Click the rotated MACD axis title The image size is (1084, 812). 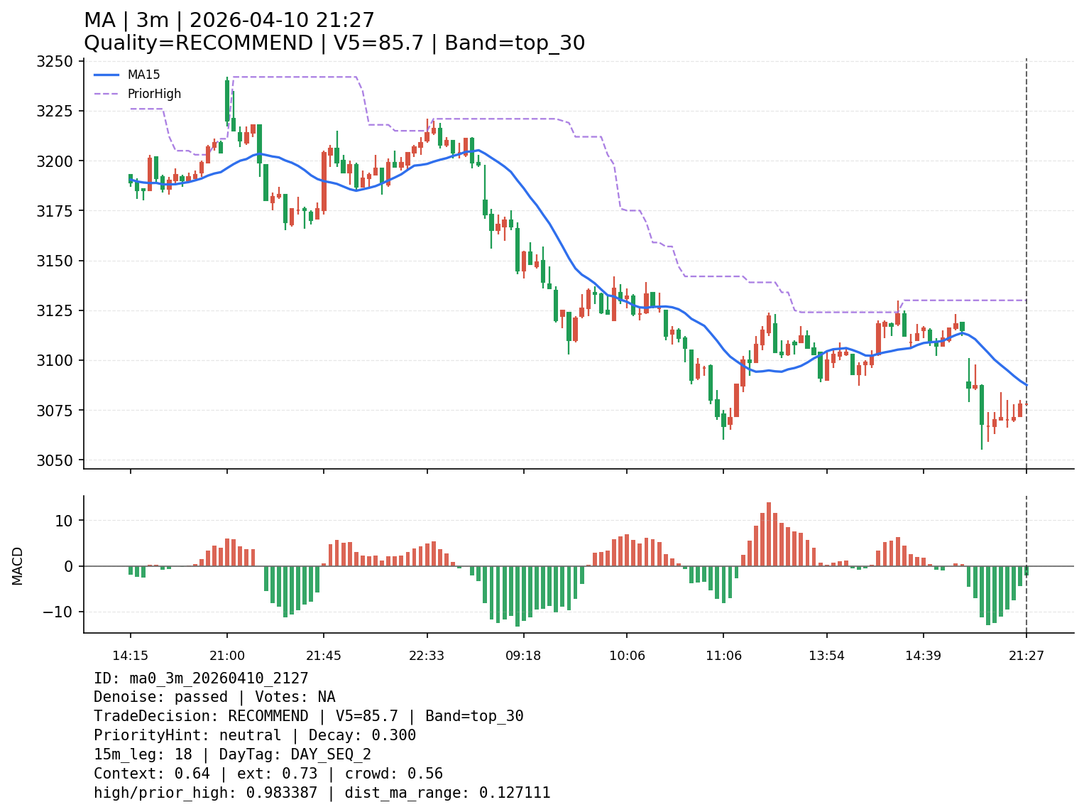pyautogui.click(x=18, y=565)
